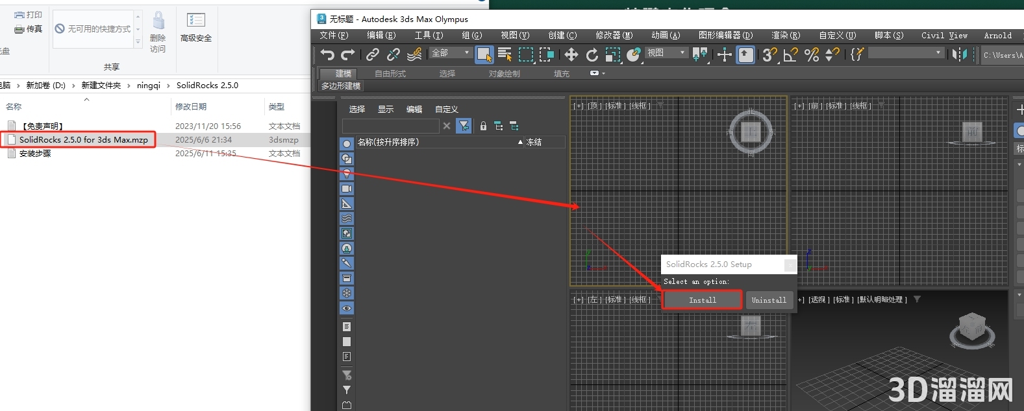Click 冻结 column header
The height and width of the screenshot is (411, 1024).
click(545, 142)
